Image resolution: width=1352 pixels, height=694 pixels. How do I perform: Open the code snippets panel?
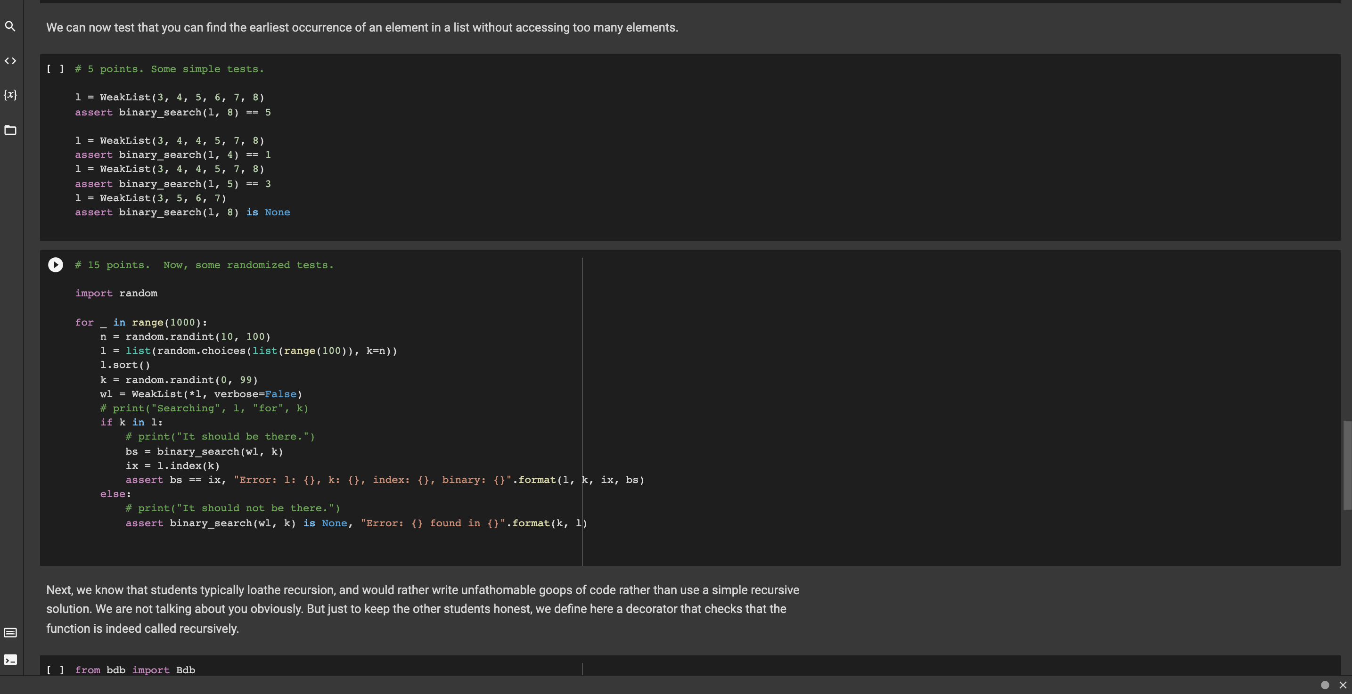click(10, 61)
